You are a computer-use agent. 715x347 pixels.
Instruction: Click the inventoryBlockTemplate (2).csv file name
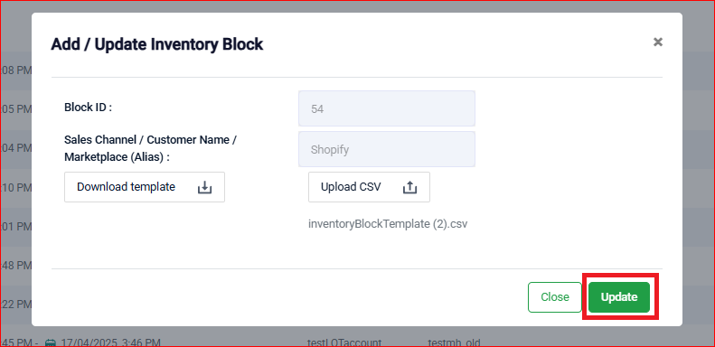pyautogui.click(x=388, y=224)
